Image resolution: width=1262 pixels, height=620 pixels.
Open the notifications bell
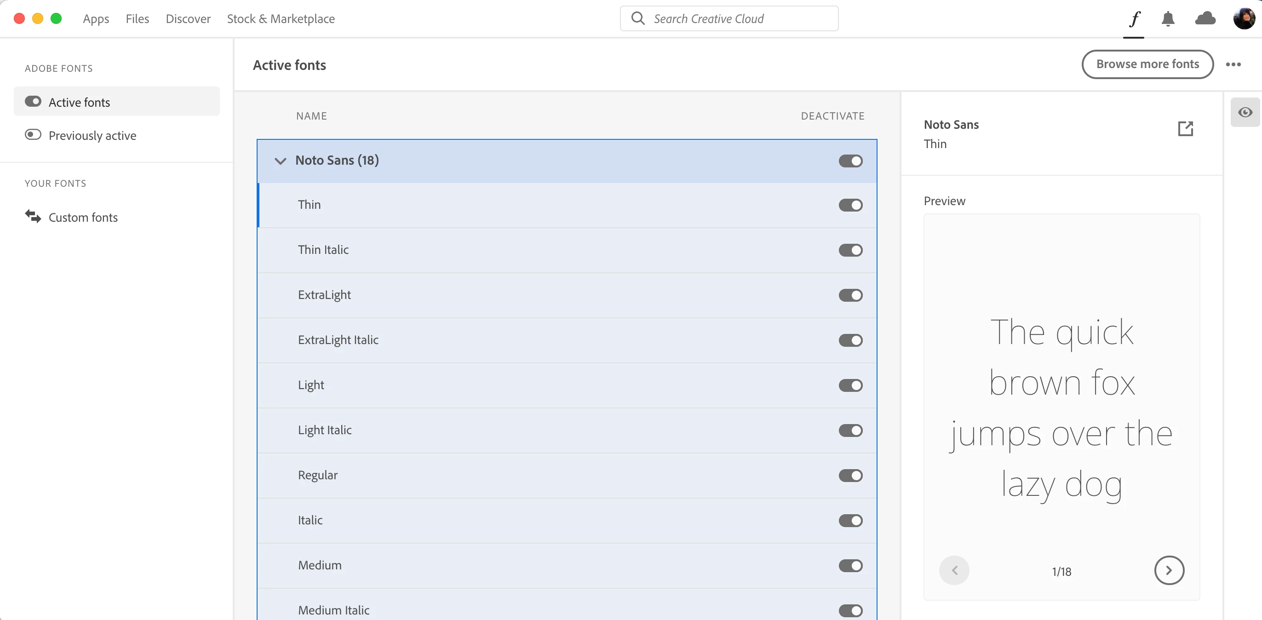(x=1168, y=19)
